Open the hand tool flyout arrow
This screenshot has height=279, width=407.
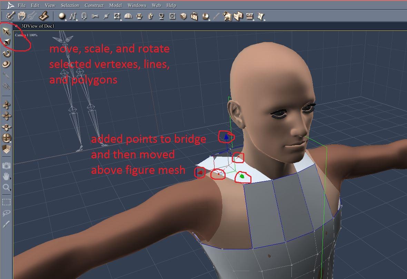coord(10,179)
